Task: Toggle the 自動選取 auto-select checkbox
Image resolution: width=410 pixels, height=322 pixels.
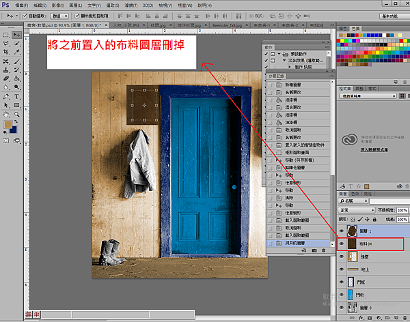Action: click(x=25, y=16)
